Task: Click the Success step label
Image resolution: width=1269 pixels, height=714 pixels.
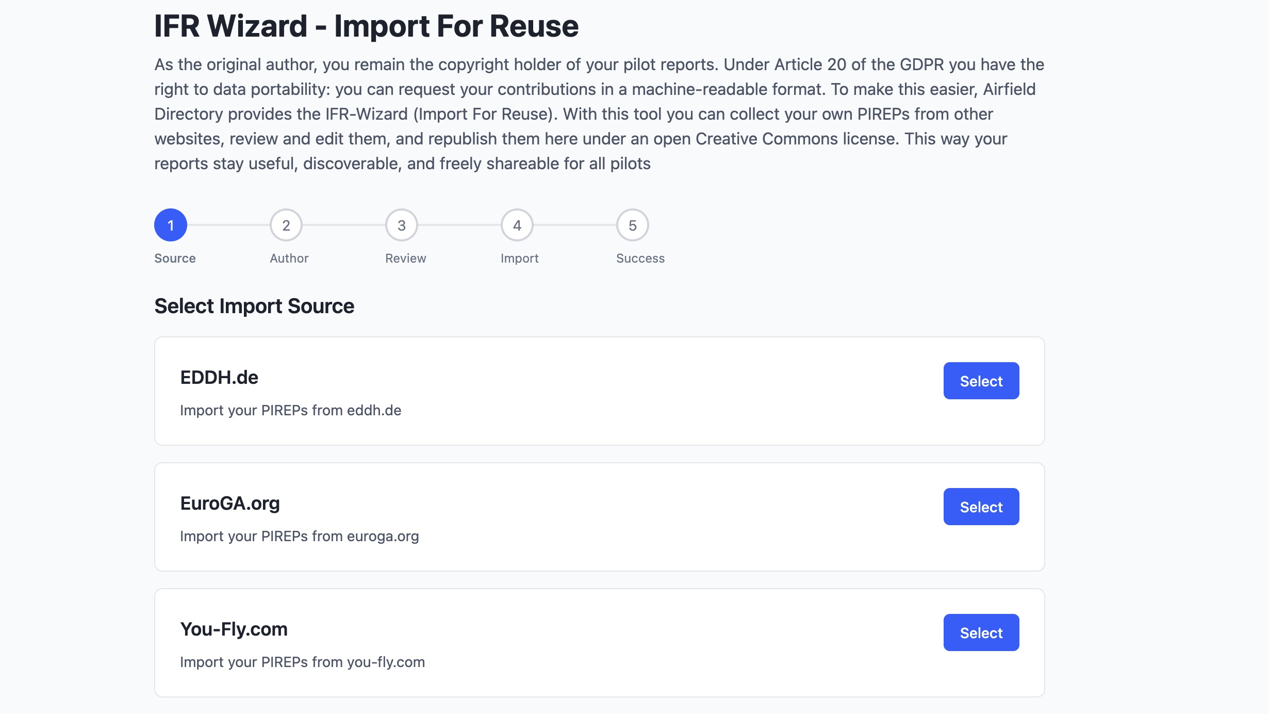Action: 640,258
